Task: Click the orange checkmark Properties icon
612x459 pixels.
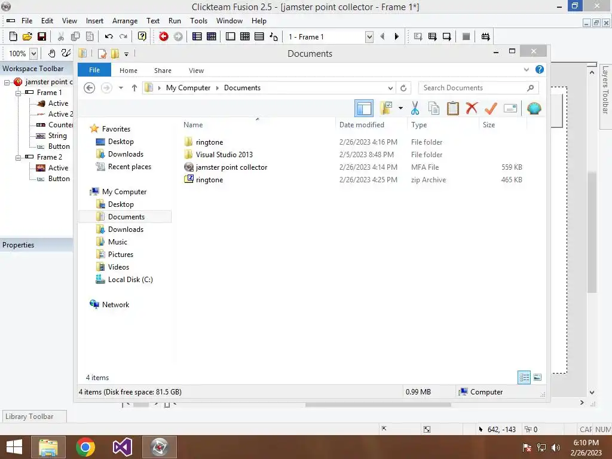Action: click(491, 108)
